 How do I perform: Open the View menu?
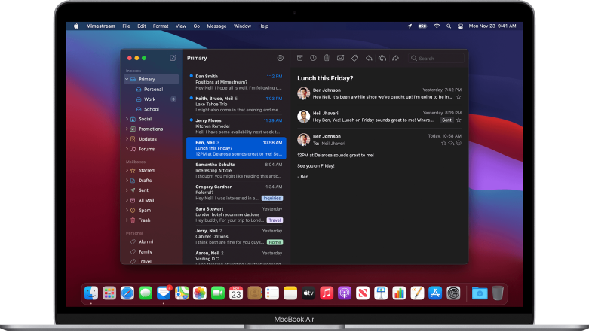point(181,26)
